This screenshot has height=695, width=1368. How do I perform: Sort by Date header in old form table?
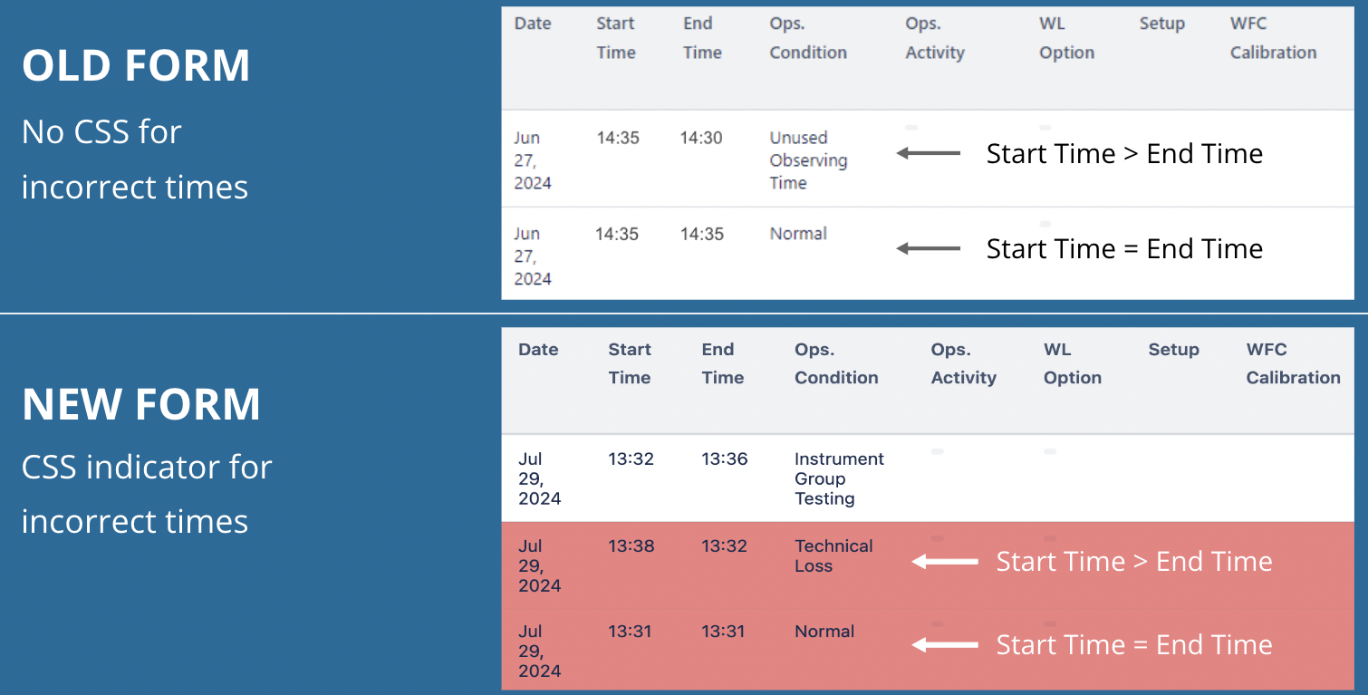tap(533, 24)
